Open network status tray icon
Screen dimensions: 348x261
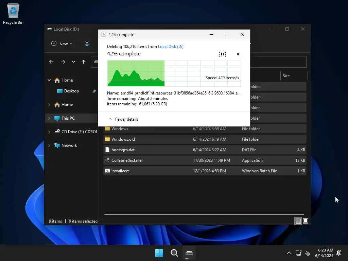click(x=298, y=253)
